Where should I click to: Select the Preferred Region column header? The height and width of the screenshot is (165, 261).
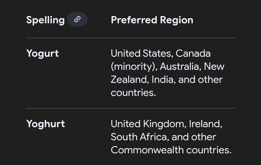point(152,20)
